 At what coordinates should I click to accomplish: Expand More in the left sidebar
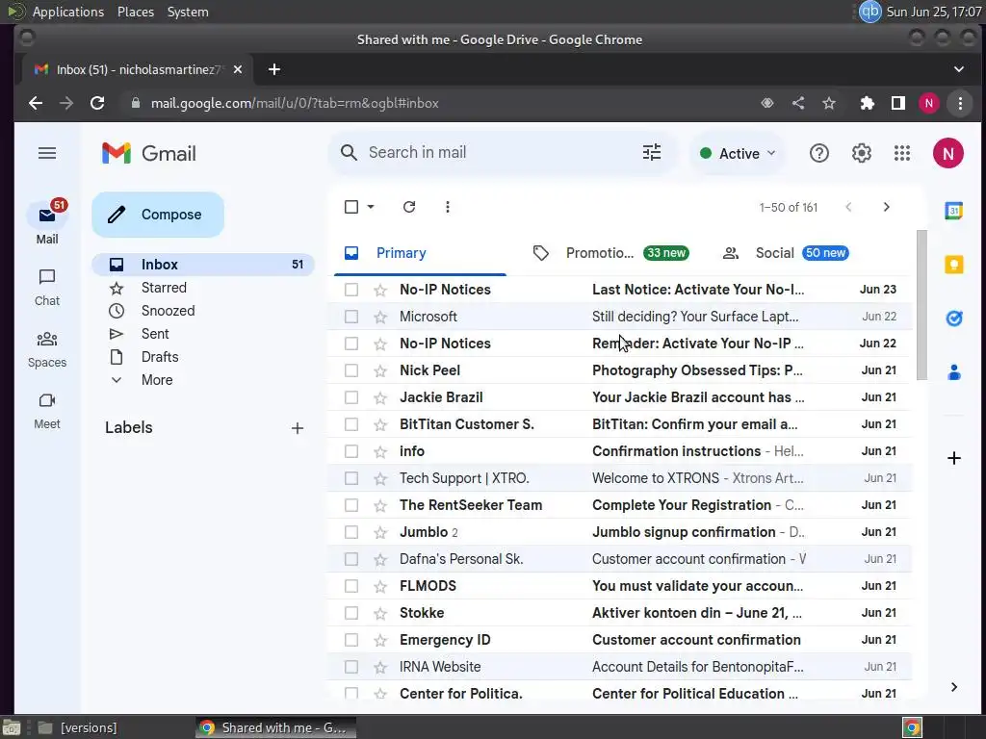tap(157, 380)
